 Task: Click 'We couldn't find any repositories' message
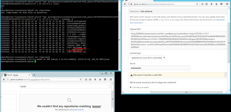click(69, 106)
